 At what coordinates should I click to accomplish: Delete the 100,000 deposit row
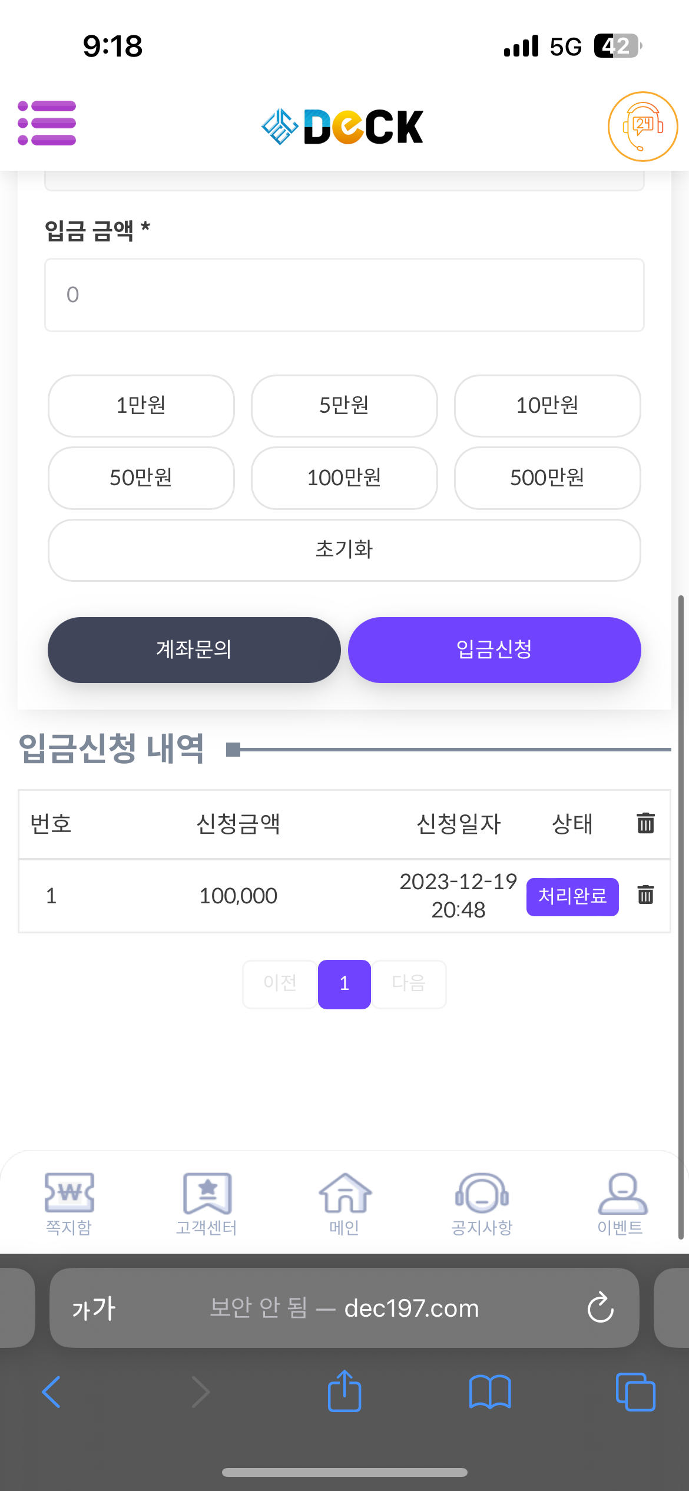645,894
